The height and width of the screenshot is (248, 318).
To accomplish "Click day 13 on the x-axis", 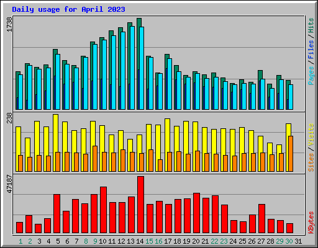I will click(130, 241).
